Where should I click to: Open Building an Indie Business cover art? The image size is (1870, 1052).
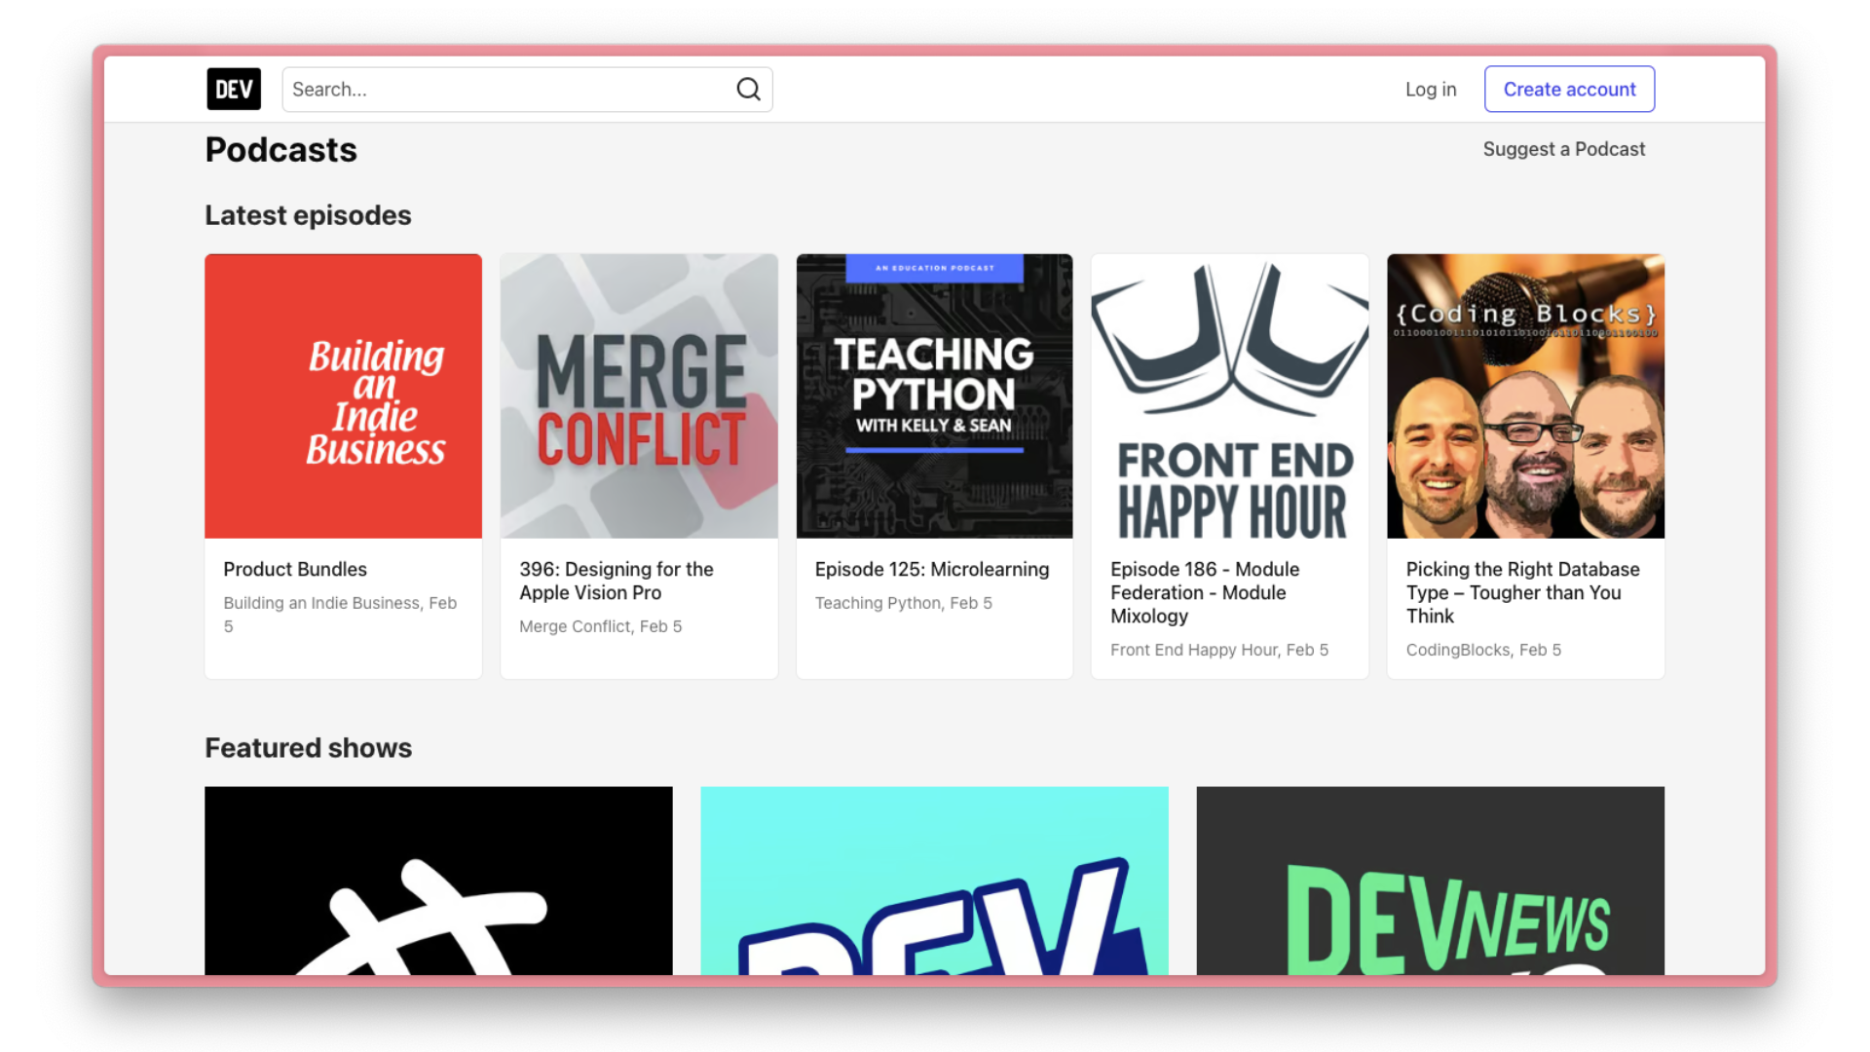[343, 395]
